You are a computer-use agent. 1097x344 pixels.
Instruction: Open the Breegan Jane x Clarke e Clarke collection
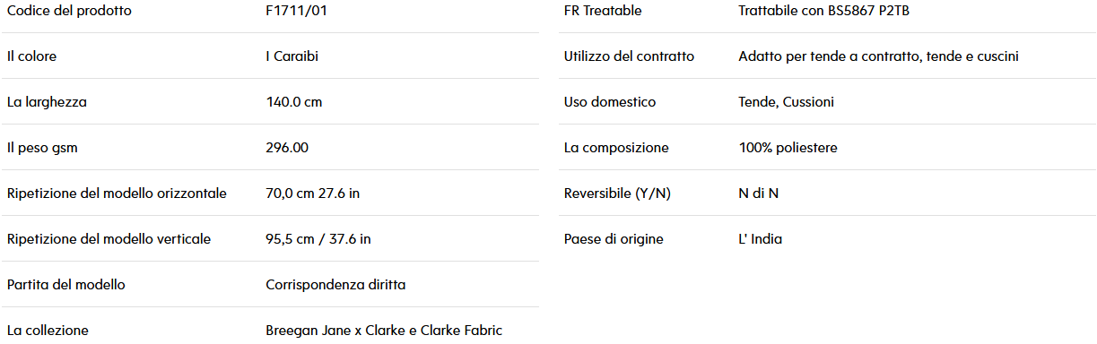point(384,331)
